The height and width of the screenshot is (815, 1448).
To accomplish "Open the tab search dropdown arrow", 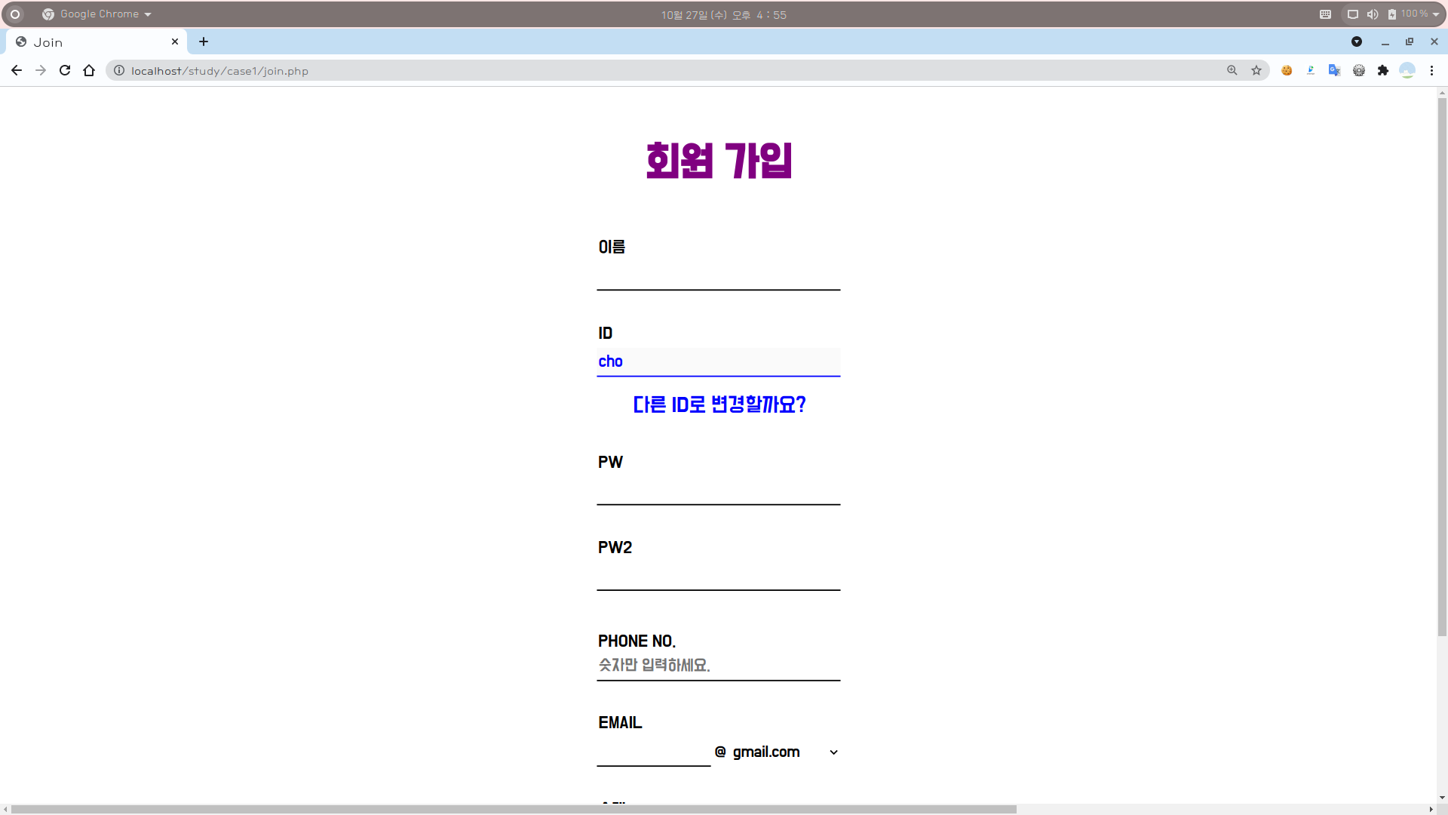I will (1356, 42).
